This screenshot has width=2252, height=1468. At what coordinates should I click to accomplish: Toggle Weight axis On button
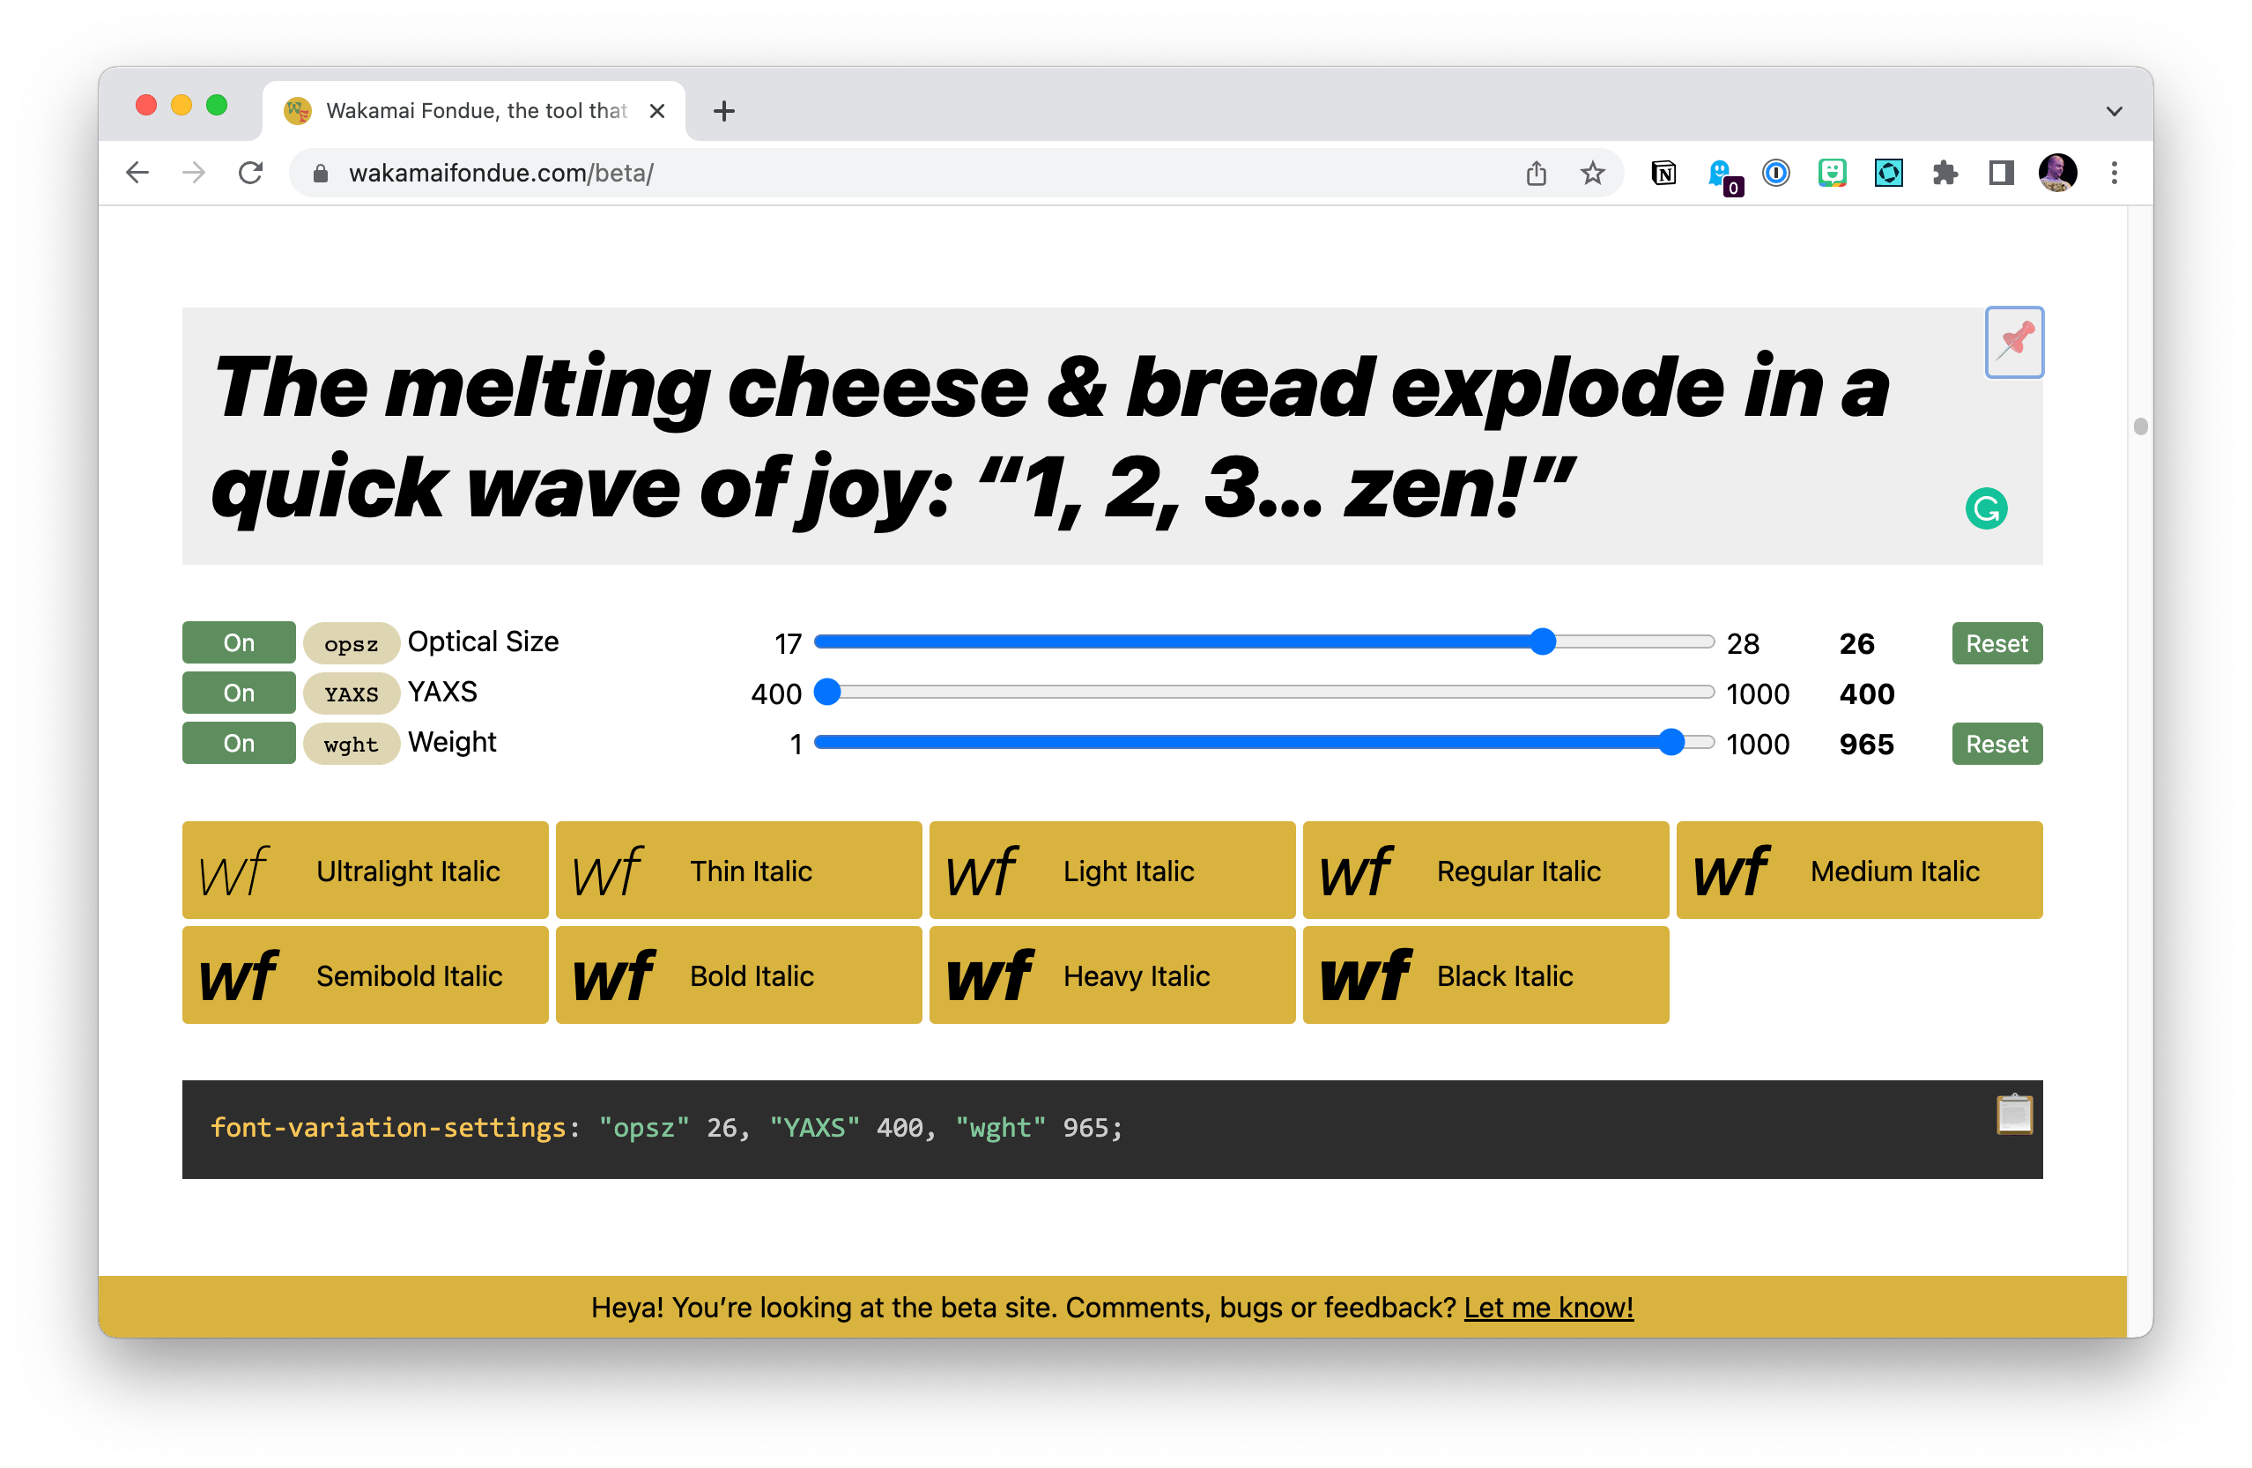pyautogui.click(x=239, y=743)
